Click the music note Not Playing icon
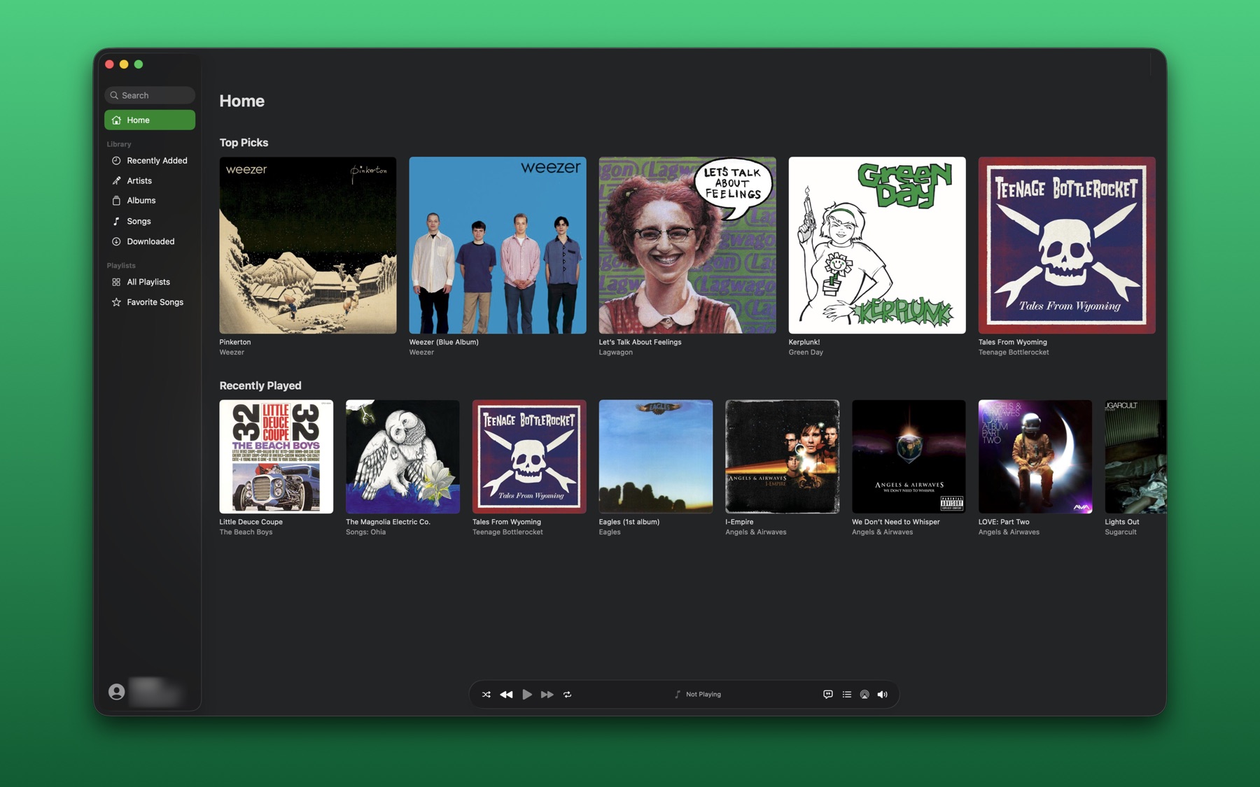Viewport: 1260px width, 787px height. click(677, 695)
